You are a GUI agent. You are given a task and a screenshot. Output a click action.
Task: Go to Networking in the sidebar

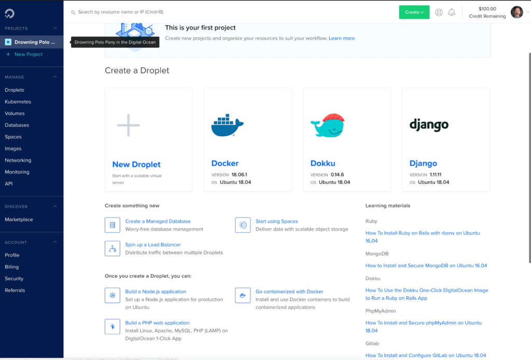coord(18,161)
